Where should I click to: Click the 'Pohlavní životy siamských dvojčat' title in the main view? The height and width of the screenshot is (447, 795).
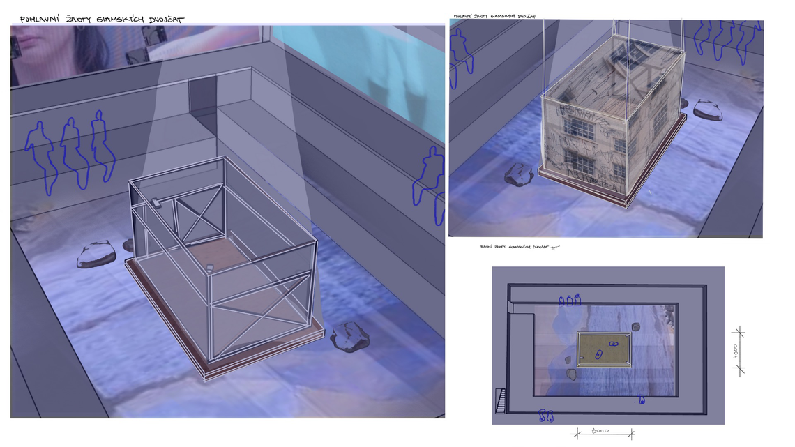102,19
